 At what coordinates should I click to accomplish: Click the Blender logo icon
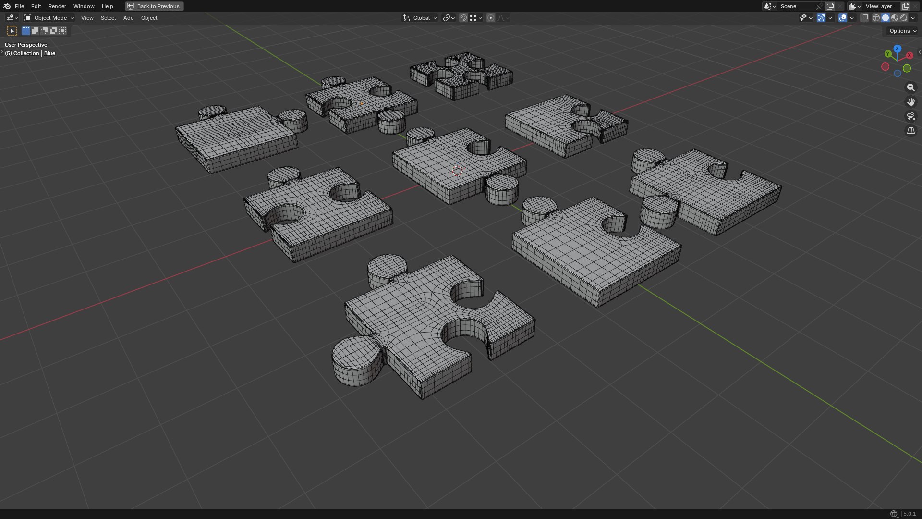(7, 6)
